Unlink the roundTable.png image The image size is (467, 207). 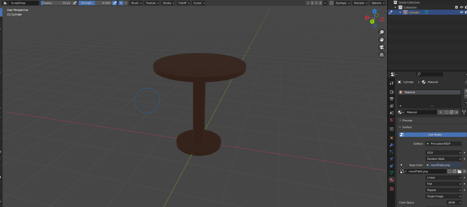click(464, 171)
